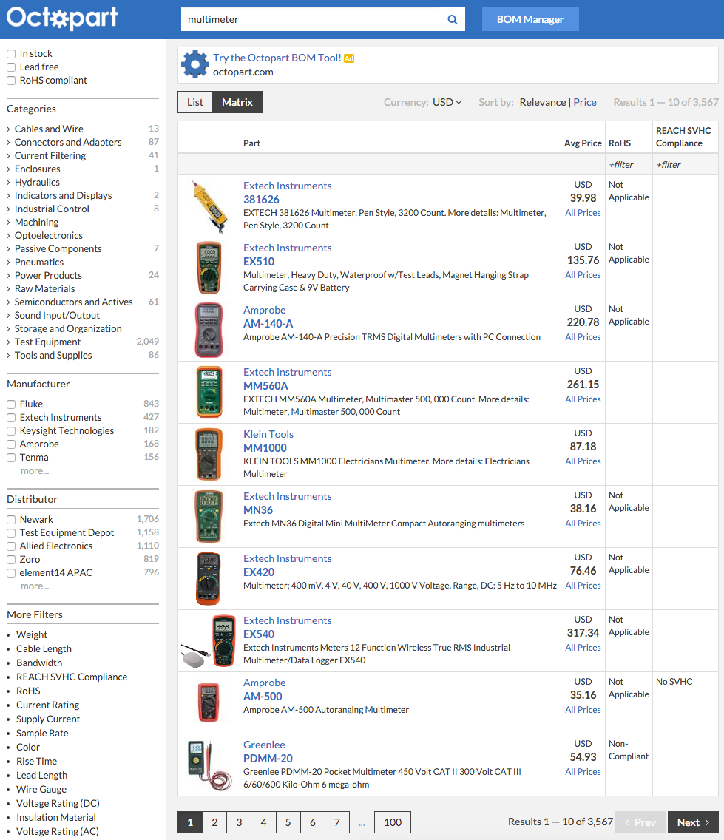Go to results page 2
The image size is (724, 840).
(x=214, y=822)
